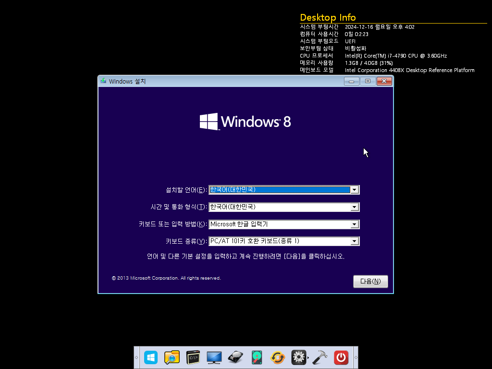Click the orange sync arrows icon
The image size is (492, 369).
coord(278,357)
